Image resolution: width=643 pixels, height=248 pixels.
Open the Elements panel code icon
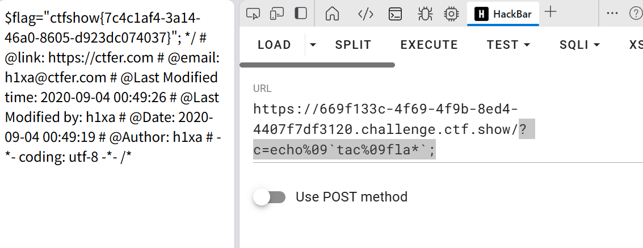coord(365,14)
